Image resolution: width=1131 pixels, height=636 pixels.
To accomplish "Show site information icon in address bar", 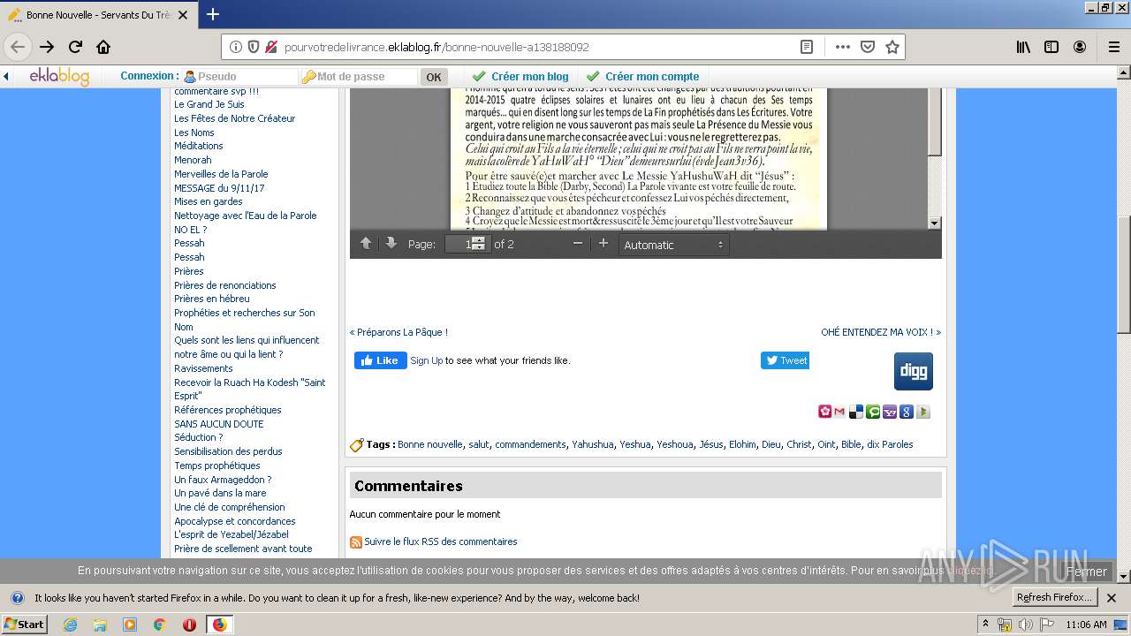I will pyautogui.click(x=236, y=47).
